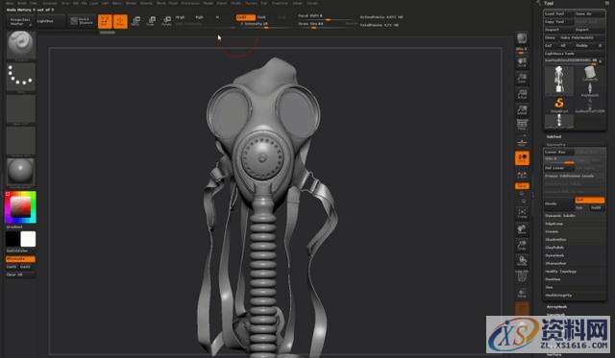This screenshot has width=615, height=358.
Task: Click the Save As button
Action: coord(589,13)
